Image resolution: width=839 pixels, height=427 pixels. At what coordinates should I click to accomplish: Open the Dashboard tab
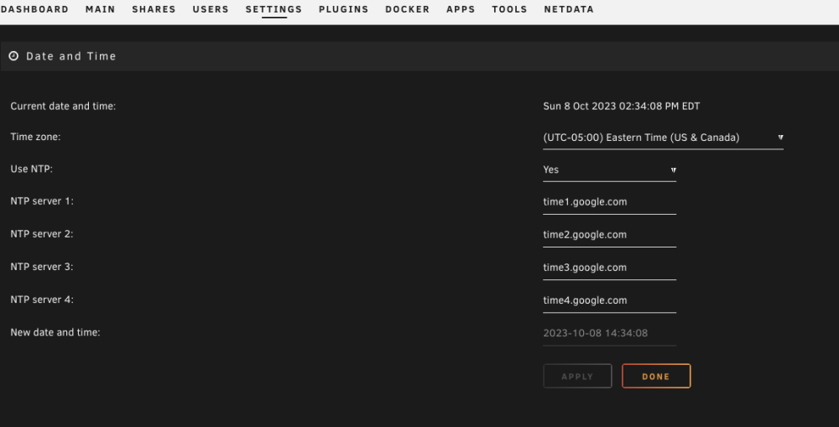tap(34, 9)
